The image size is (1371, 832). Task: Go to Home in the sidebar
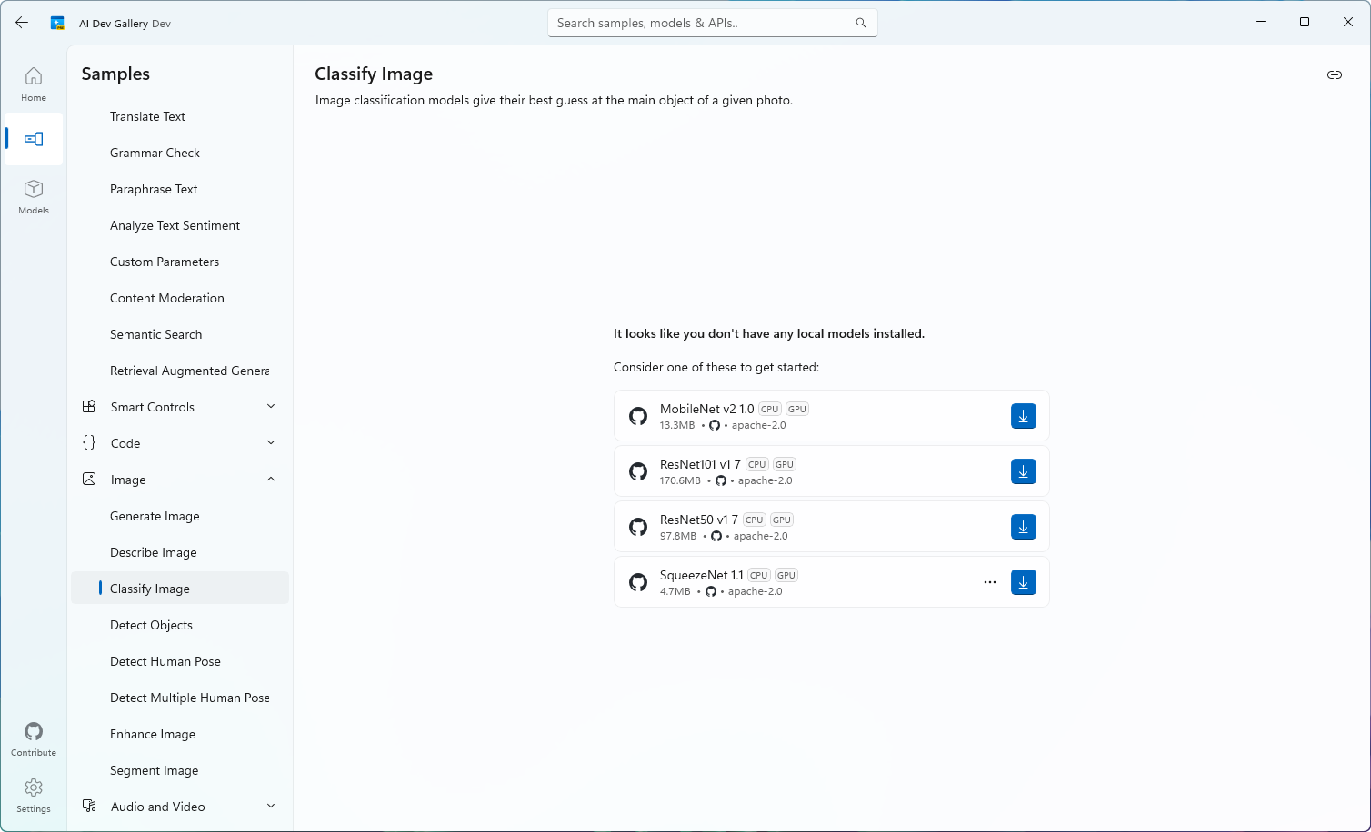click(34, 84)
